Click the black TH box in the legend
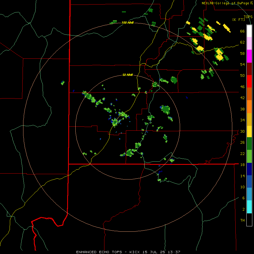254x254 pixels. tap(249, 220)
